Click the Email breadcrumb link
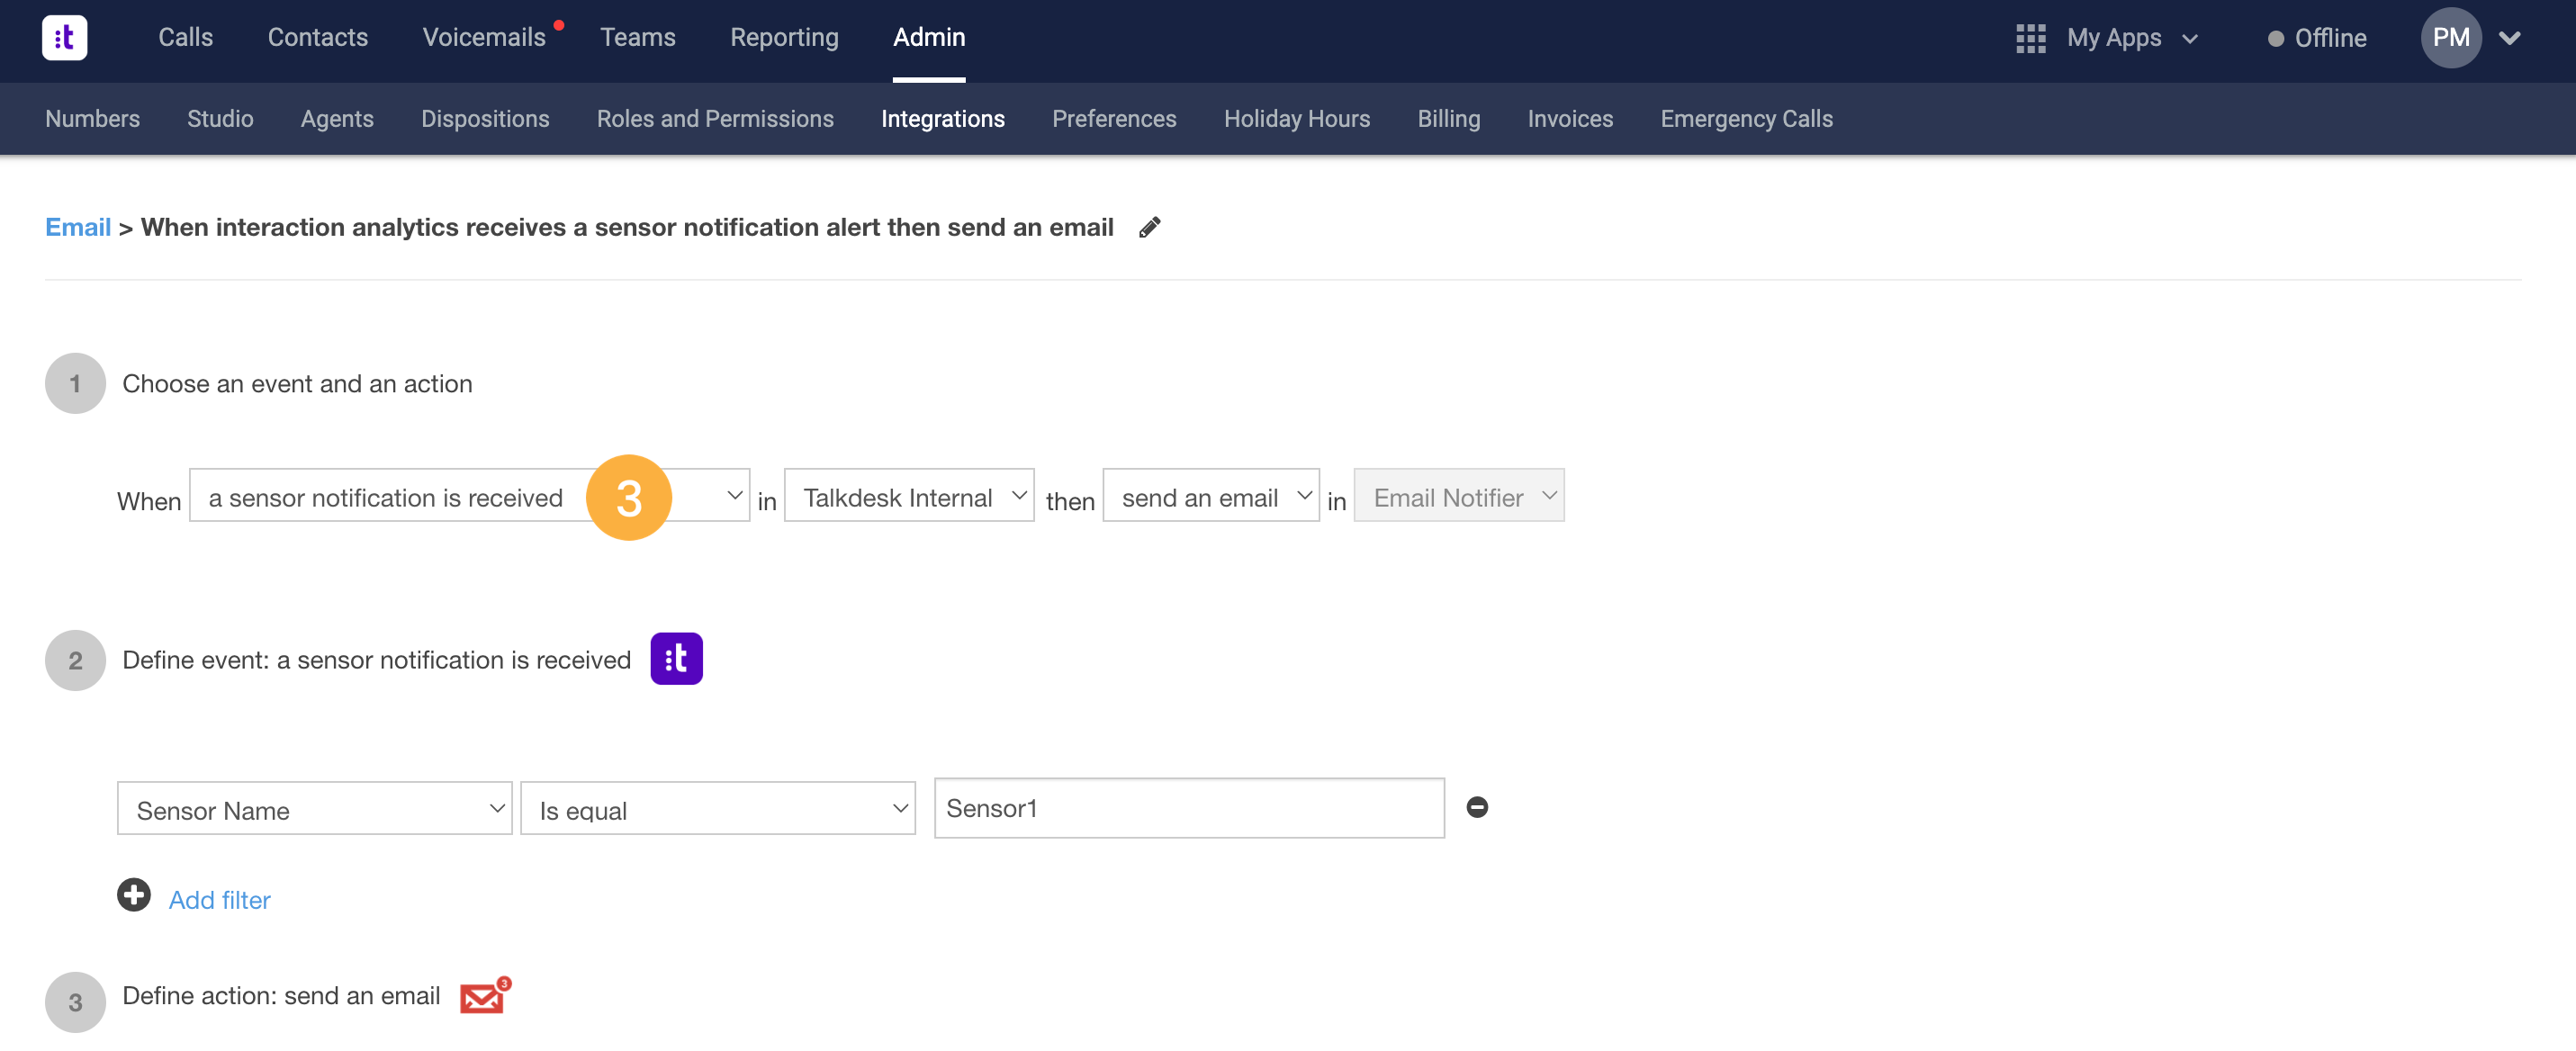This screenshot has height=1051, width=2576. click(77, 227)
